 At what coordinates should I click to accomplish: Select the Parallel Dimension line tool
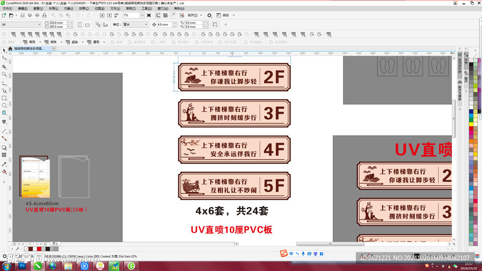(4, 131)
